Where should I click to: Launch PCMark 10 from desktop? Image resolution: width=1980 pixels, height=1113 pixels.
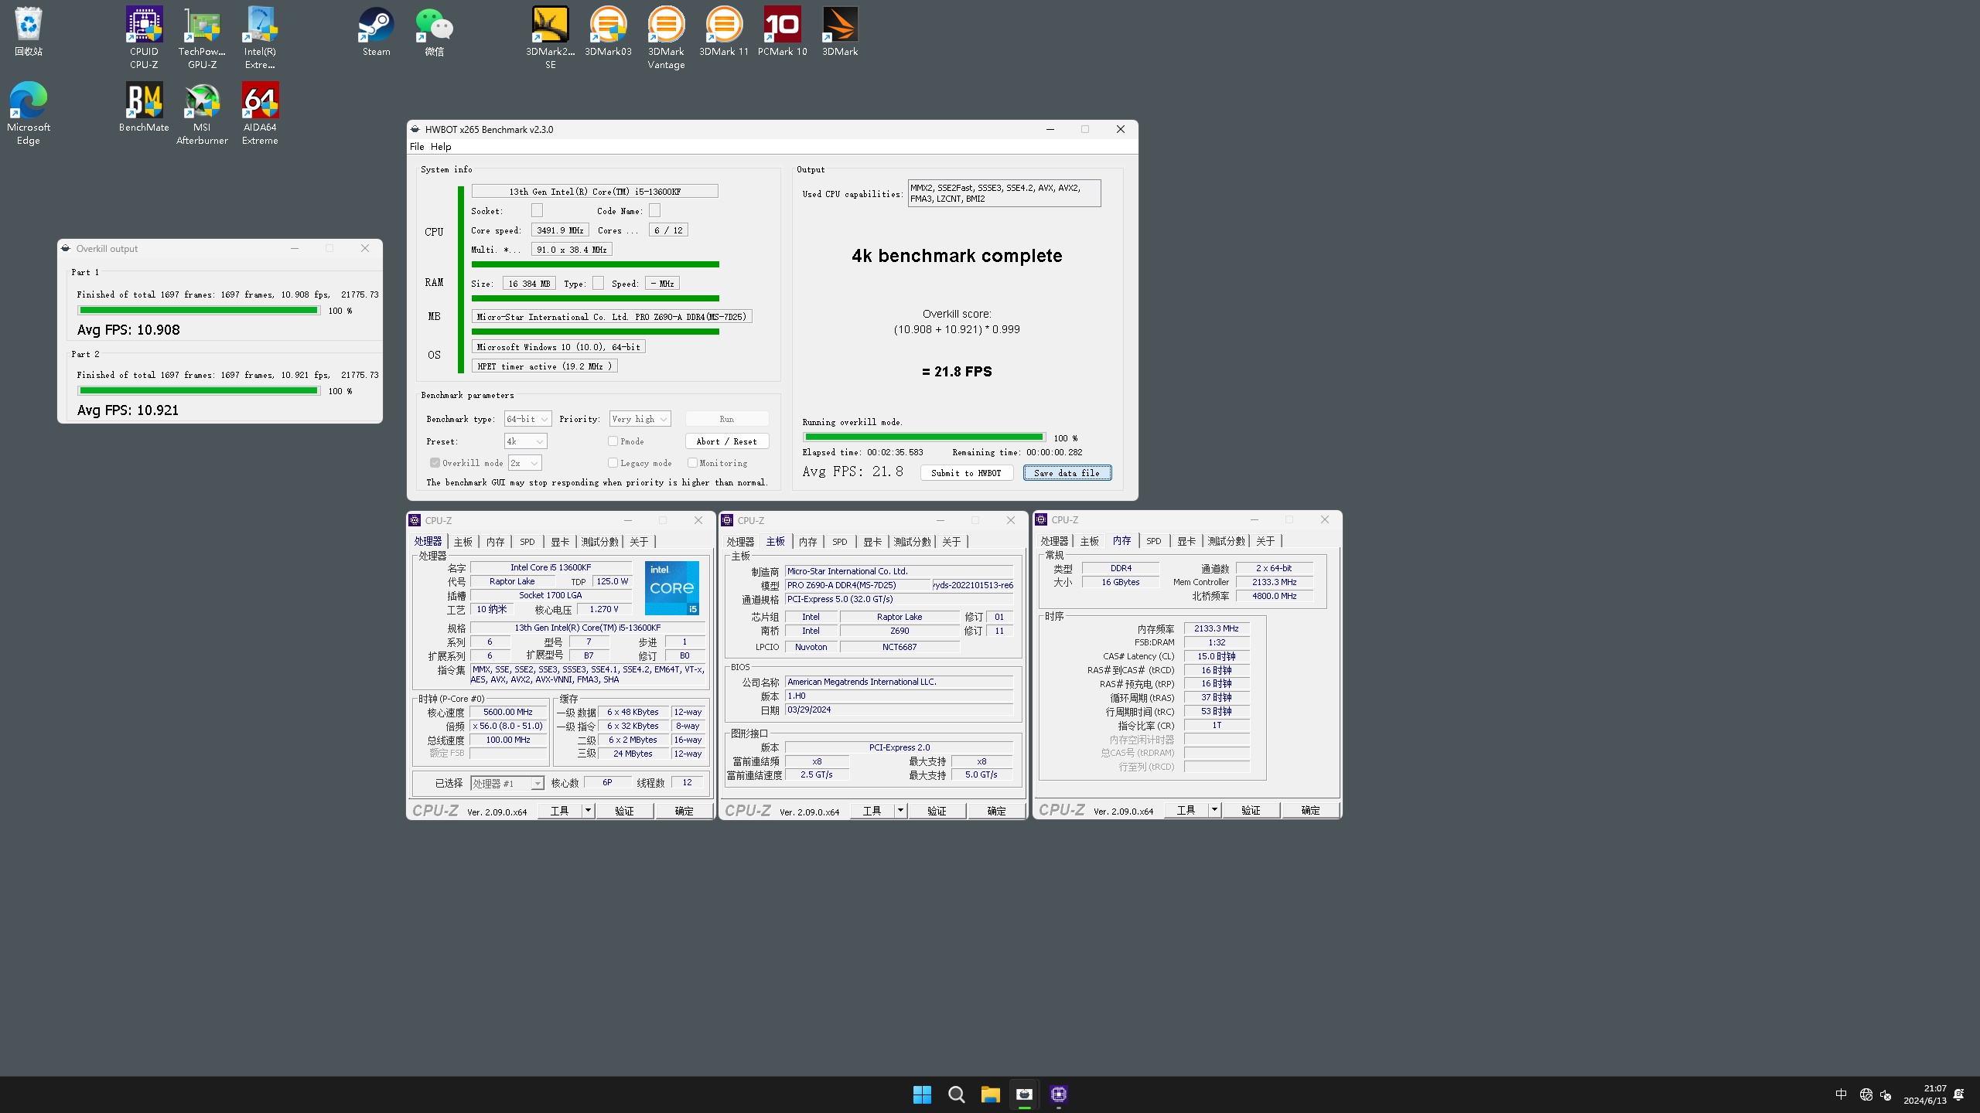(782, 32)
